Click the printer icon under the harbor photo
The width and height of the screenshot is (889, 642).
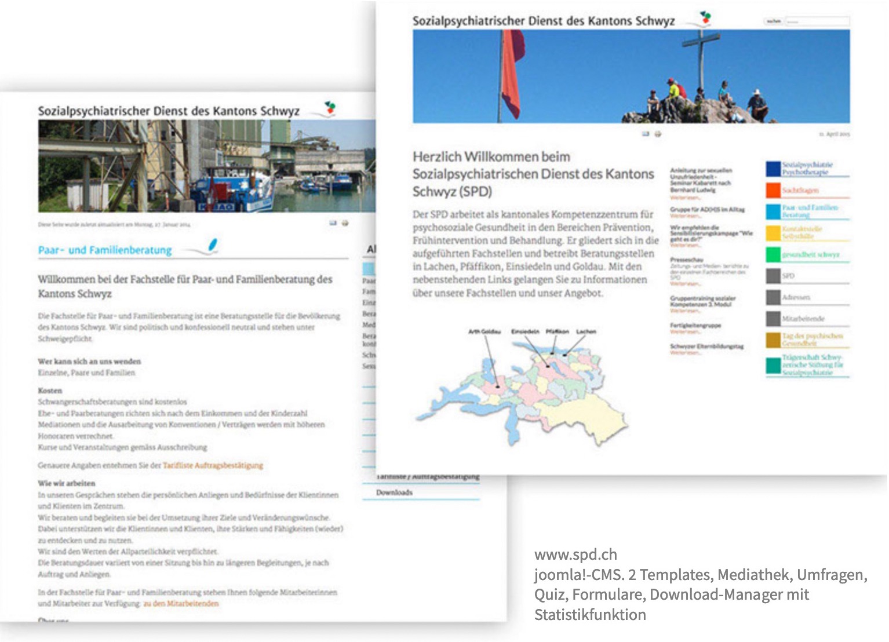345,223
